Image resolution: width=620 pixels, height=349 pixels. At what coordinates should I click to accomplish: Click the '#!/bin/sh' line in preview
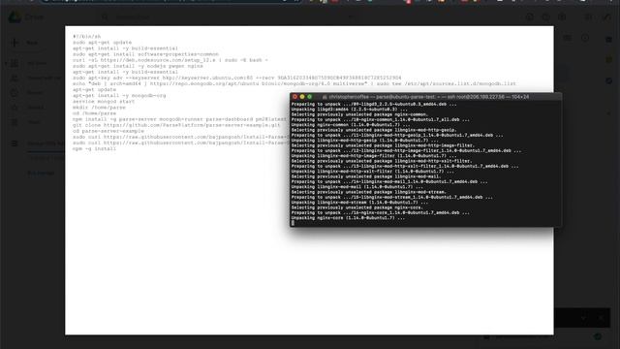[86, 37]
